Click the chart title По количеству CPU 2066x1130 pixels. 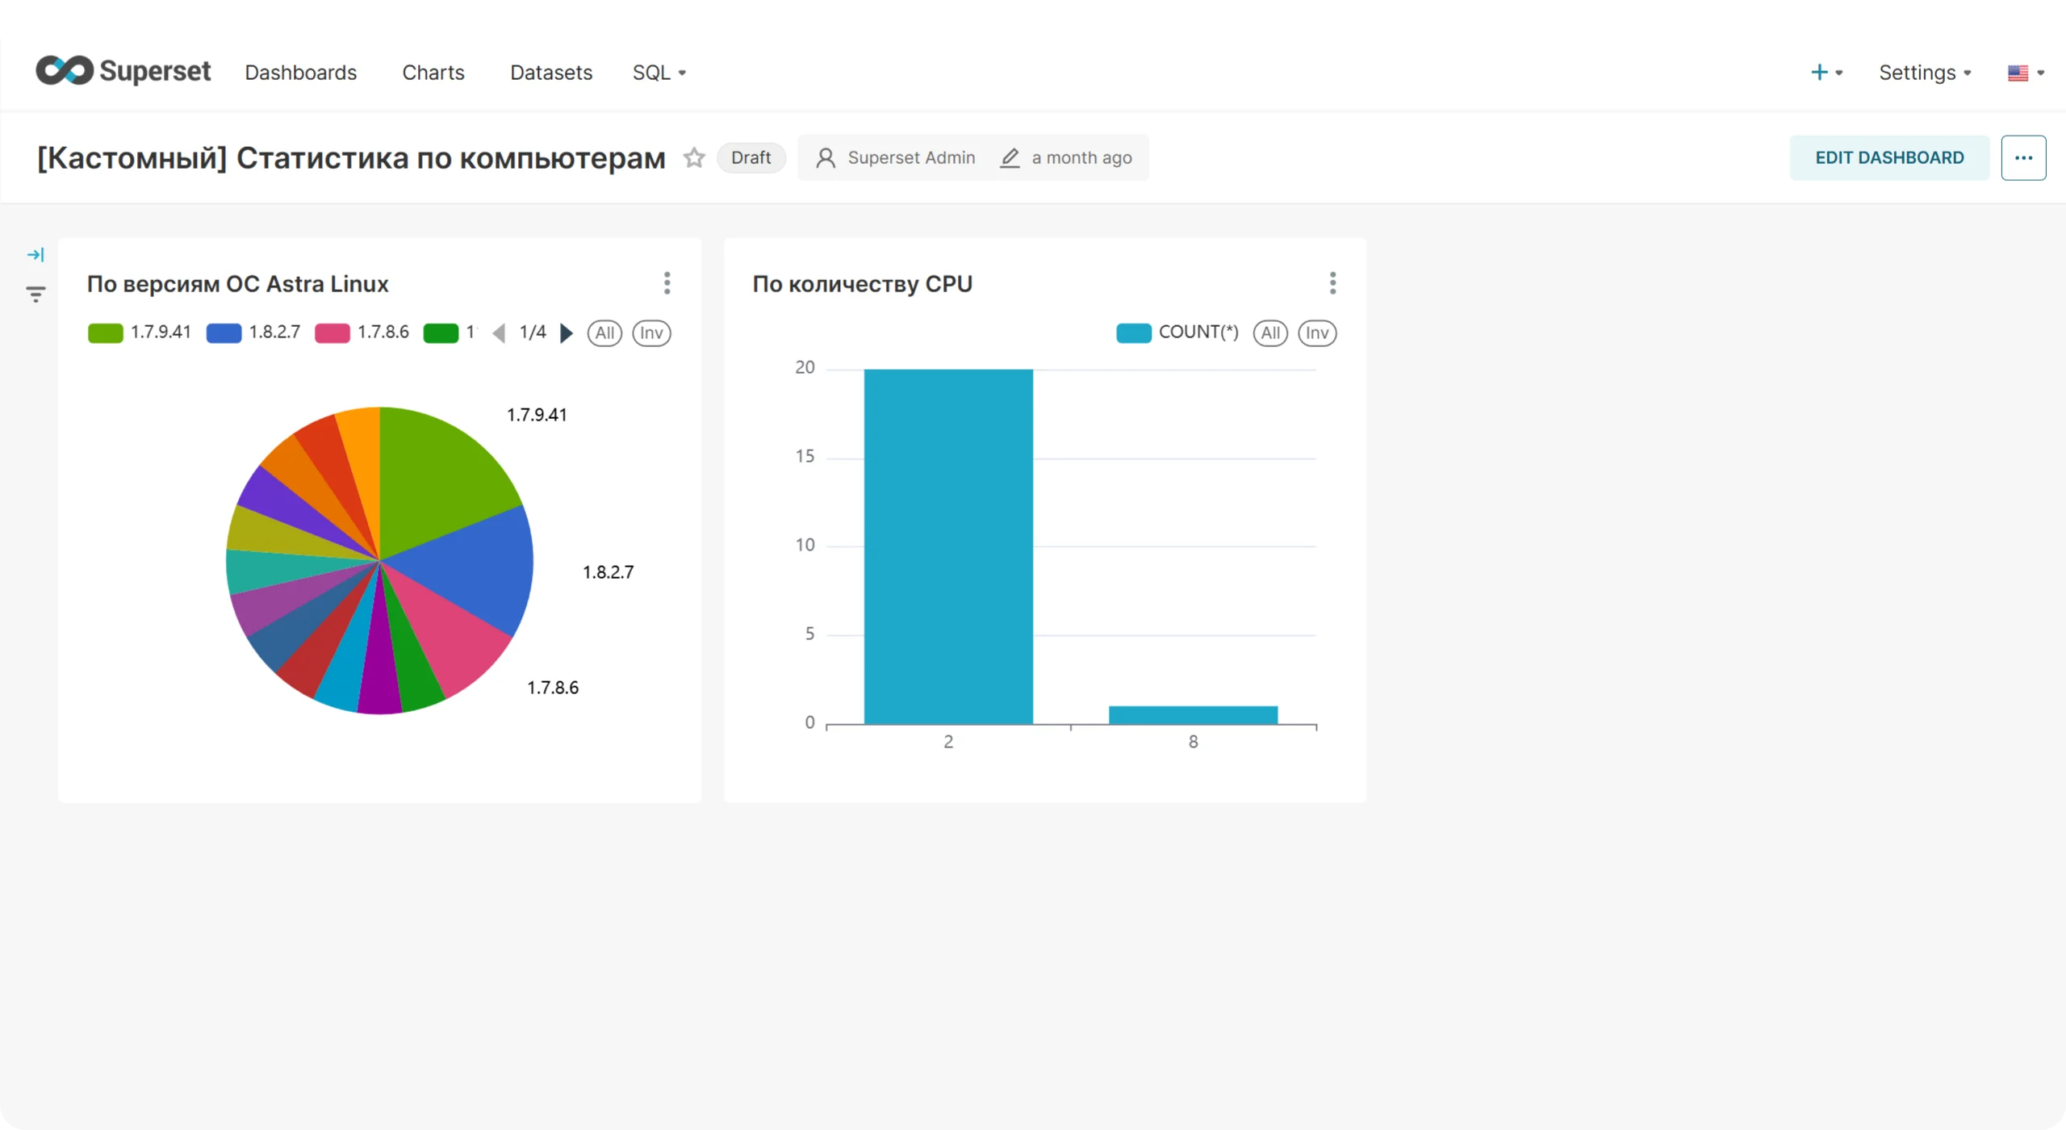(863, 284)
